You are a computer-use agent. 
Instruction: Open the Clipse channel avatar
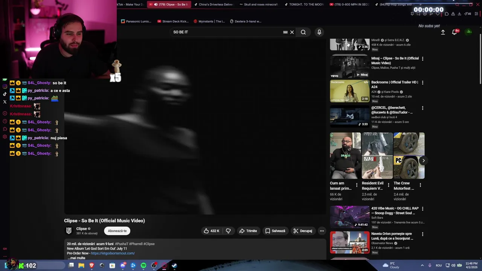point(69,231)
